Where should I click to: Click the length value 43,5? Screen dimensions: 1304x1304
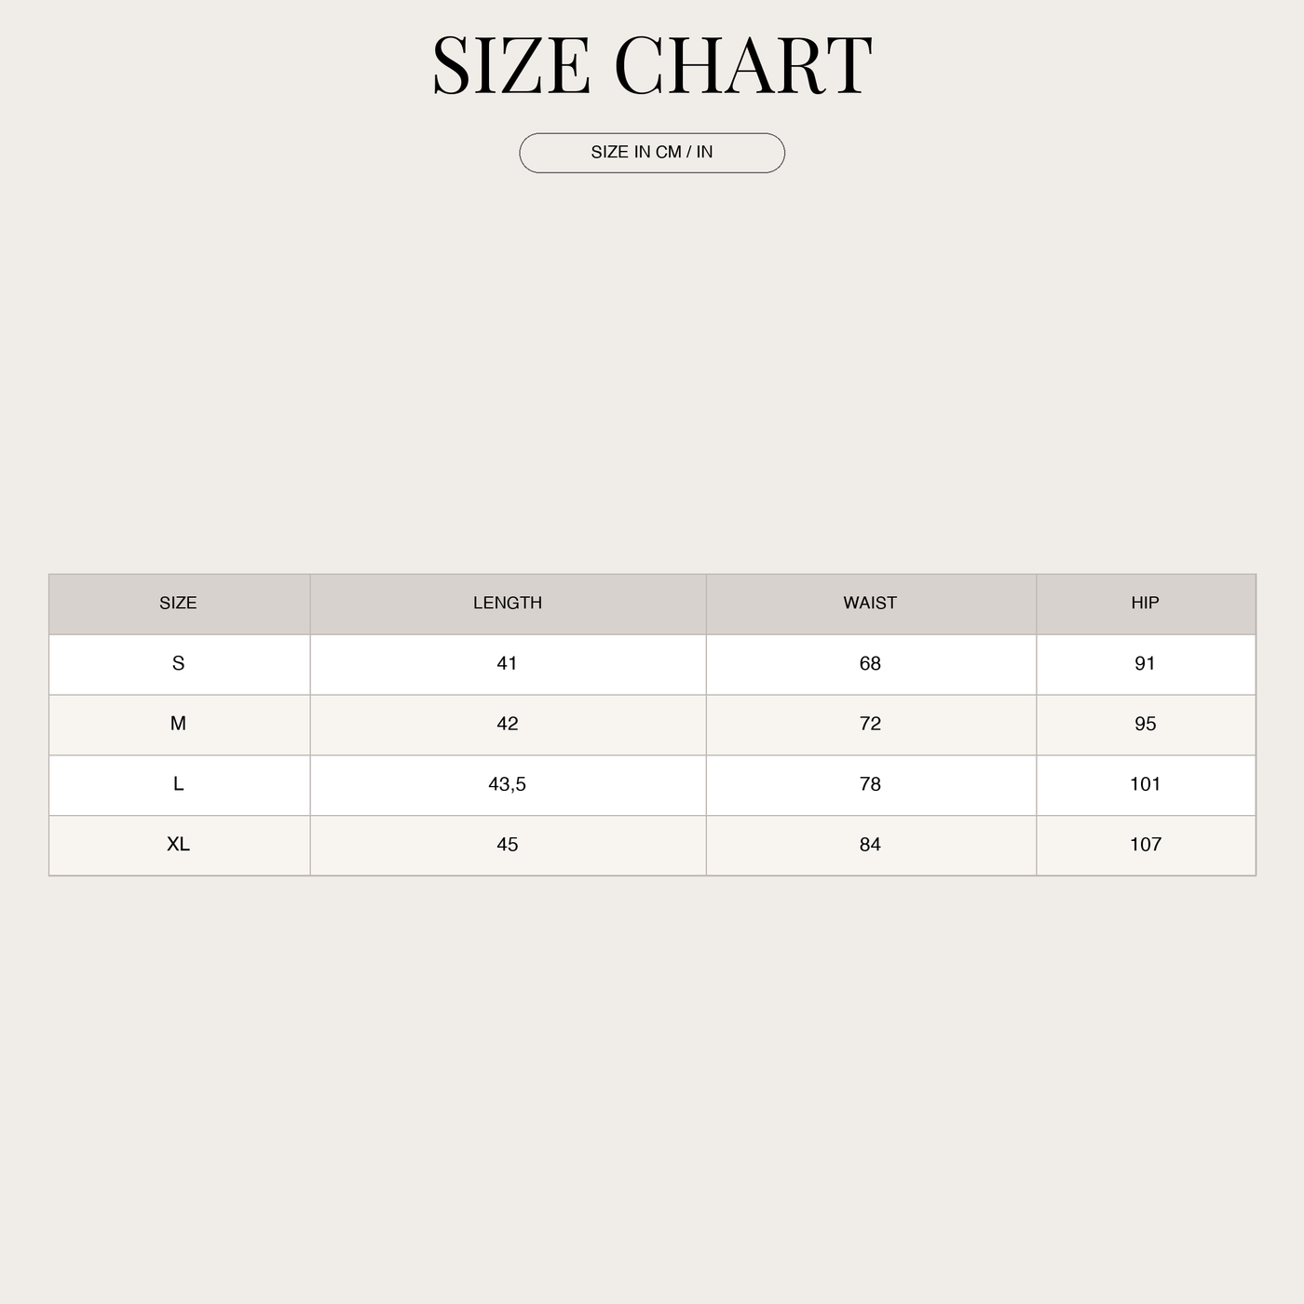click(x=508, y=784)
